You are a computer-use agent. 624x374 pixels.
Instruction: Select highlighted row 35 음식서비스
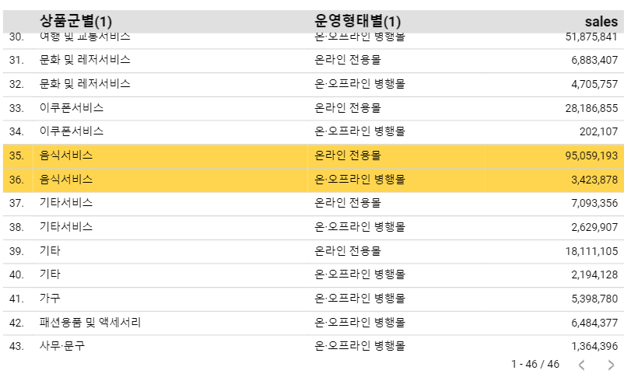coord(314,156)
